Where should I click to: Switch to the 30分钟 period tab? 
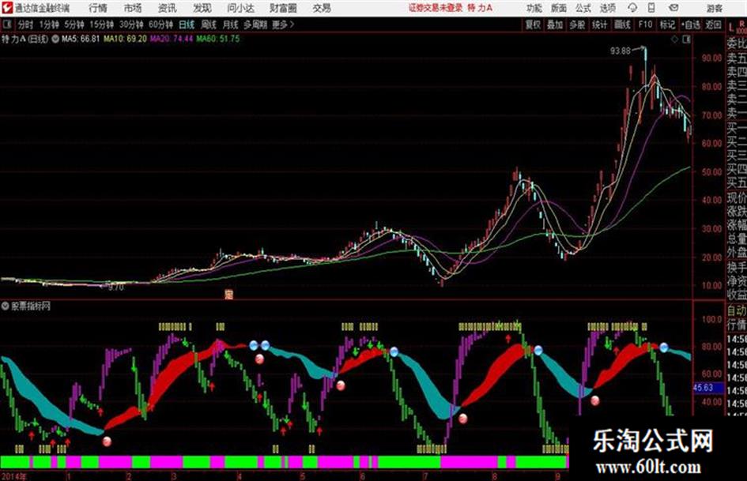coord(131,24)
